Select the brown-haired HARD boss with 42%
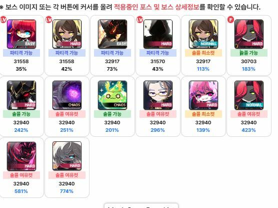This screenshot has width=278, height=208. pyautogui.click(x=67, y=34)
